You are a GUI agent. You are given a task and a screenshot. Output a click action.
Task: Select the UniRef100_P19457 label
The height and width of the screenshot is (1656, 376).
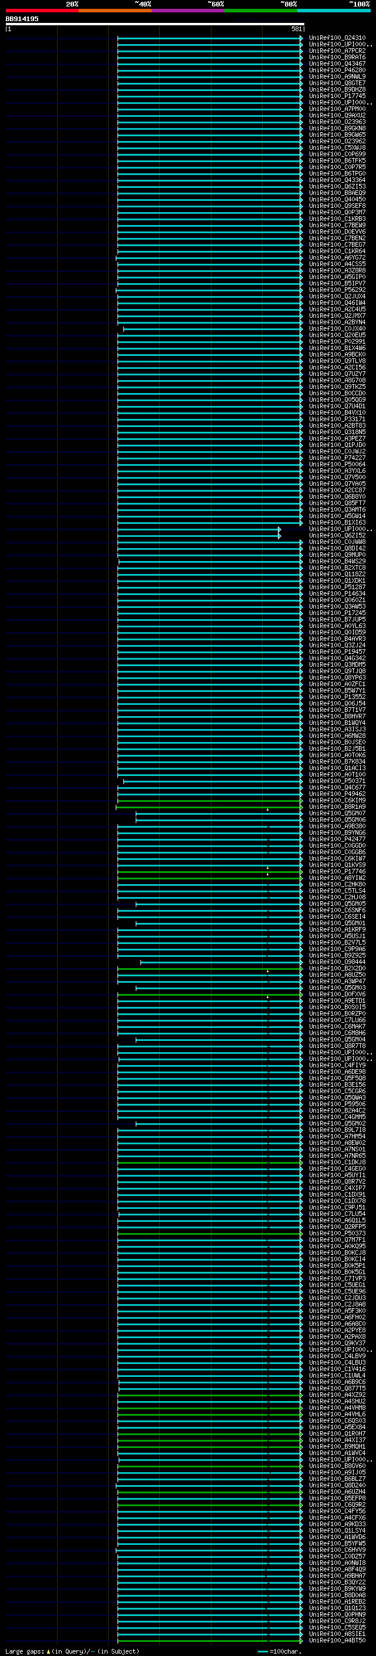pyautogui.click(x=337, y=651)
